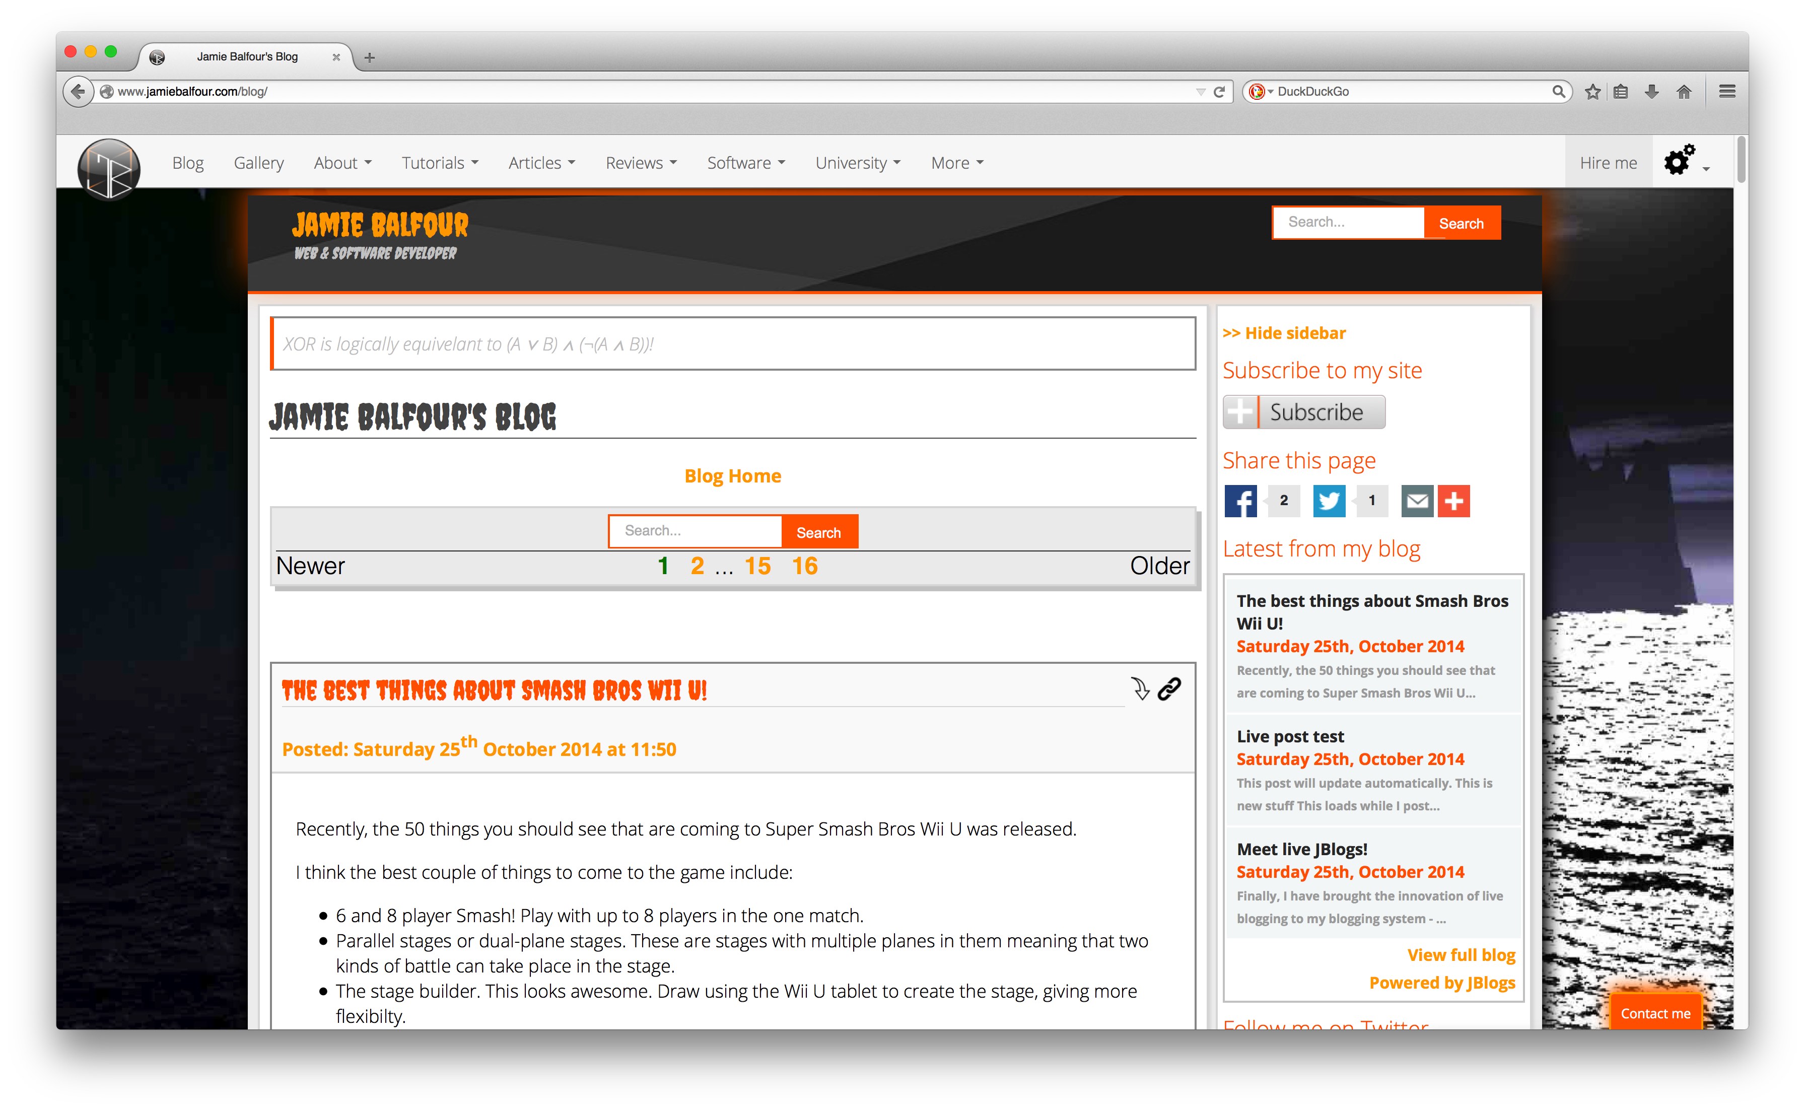Share page on Facebook icon
Screen dimensions: 1805x1110
click(1240, 502)
